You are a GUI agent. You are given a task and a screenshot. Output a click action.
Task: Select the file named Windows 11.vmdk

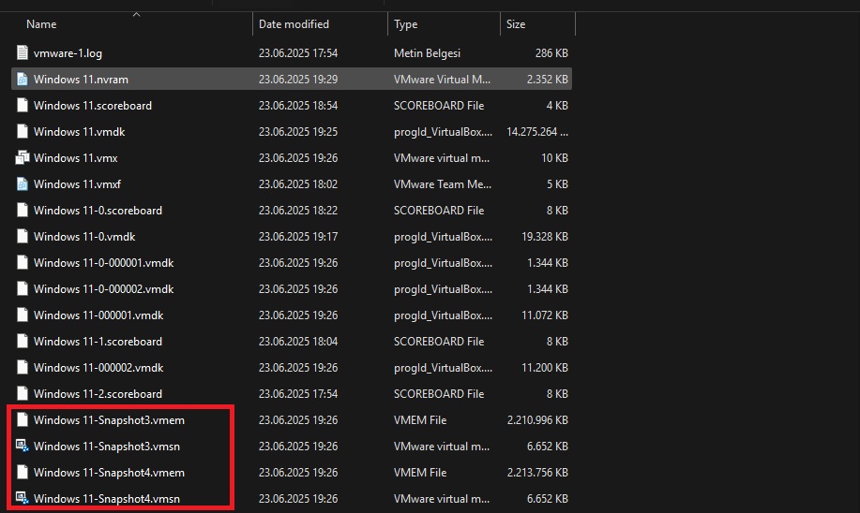tap(79, 132)
